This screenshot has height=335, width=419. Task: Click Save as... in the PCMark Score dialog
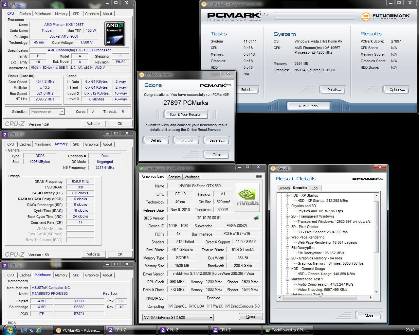pos(217,140)
